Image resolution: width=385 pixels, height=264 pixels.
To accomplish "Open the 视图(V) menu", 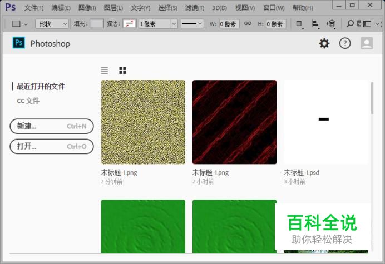I will (245, 8).
